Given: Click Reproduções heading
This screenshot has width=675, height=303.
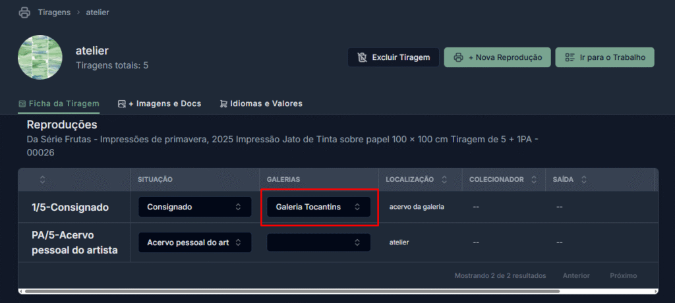Looking at the screenshot, I should pyautogui.click(x=62, y=124).
